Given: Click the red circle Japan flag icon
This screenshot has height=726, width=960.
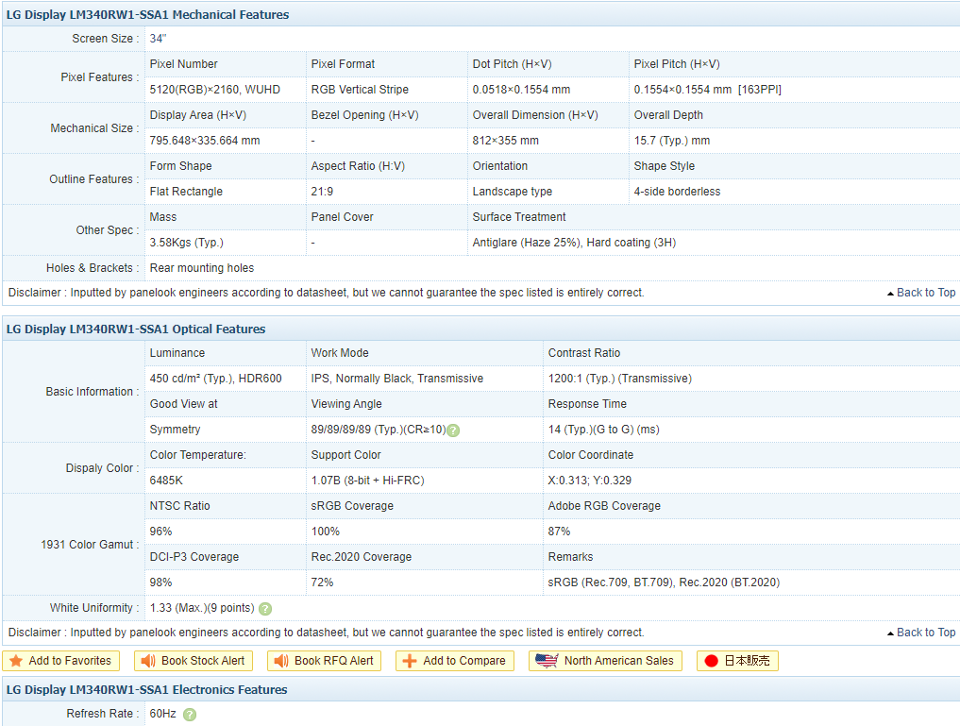Looking at the screenshot, I should tap(712, 661).
